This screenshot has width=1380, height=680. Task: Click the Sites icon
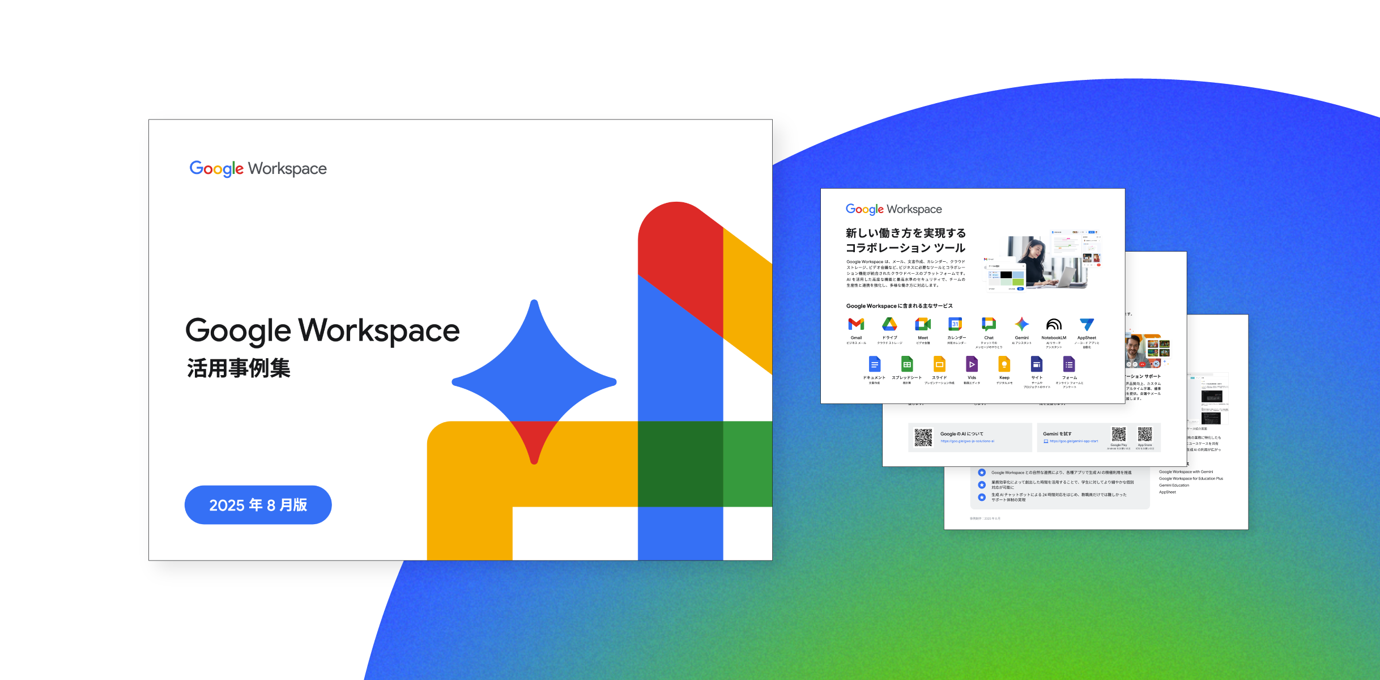[1037, 364]
